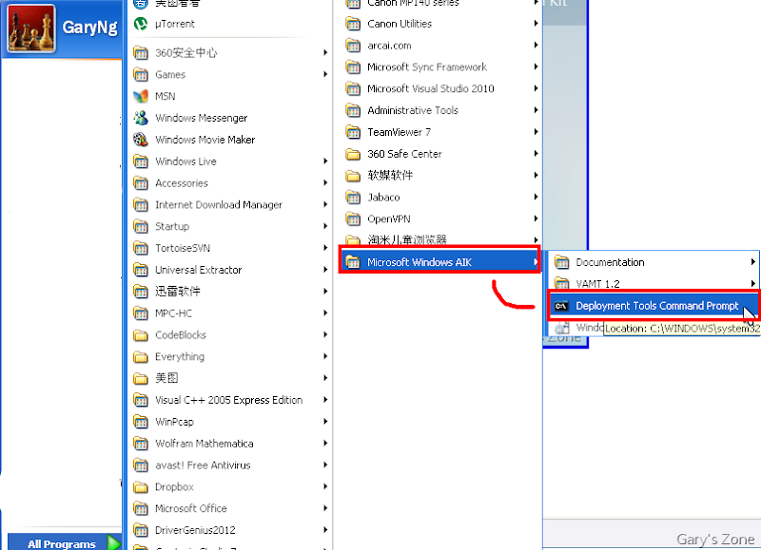Expand the Accessories submenu arrow
Viewport: 761px width, 550px height.
click(325, 182)
